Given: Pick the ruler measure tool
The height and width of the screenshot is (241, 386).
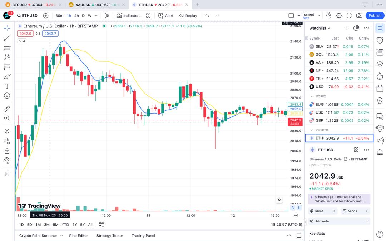Looking at the screenshot, I should 7,109.
